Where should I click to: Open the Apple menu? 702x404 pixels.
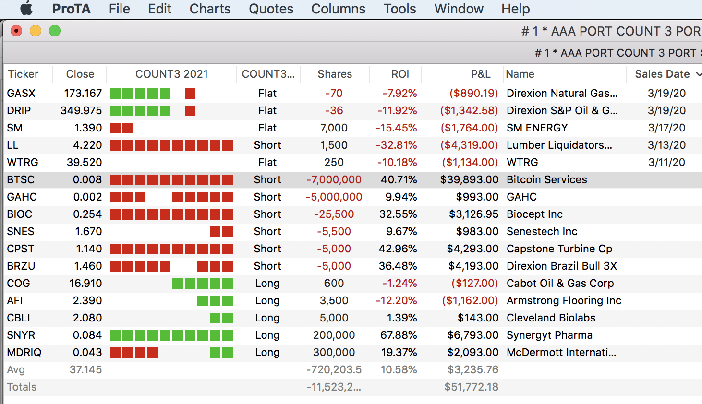(26, 9)
